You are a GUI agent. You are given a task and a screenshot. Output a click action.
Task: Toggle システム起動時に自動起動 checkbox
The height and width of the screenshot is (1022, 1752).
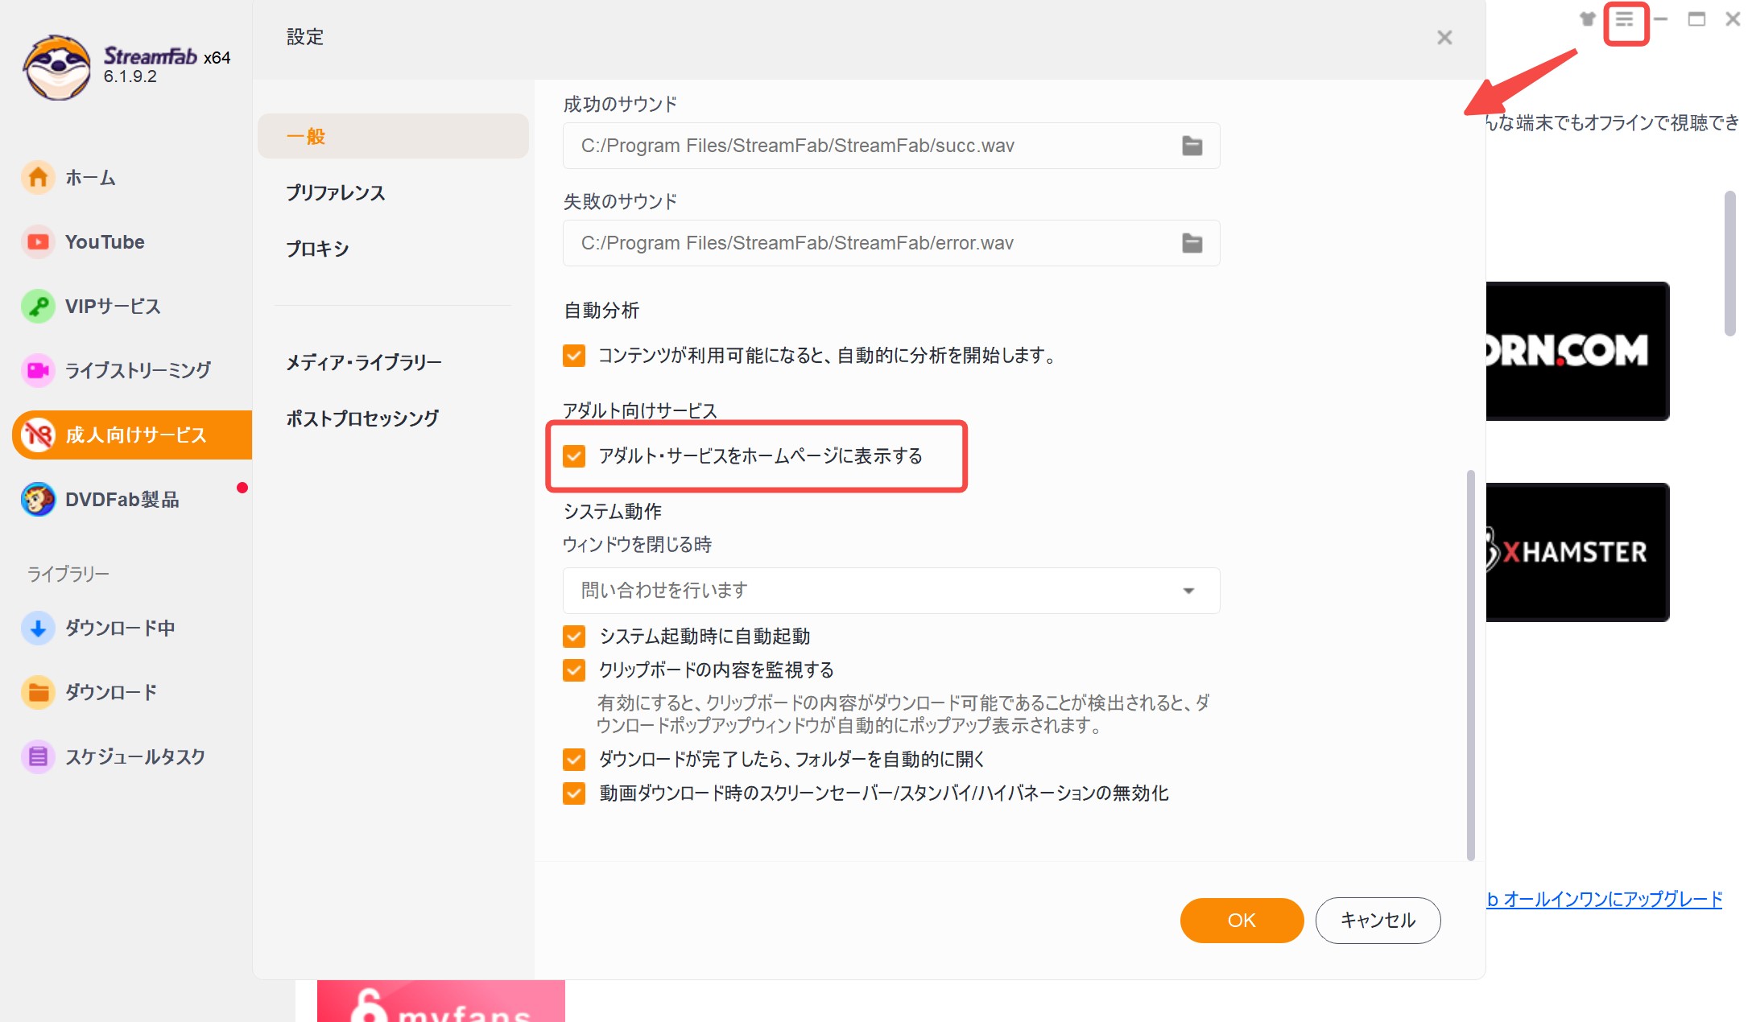[x=574, y=637]
